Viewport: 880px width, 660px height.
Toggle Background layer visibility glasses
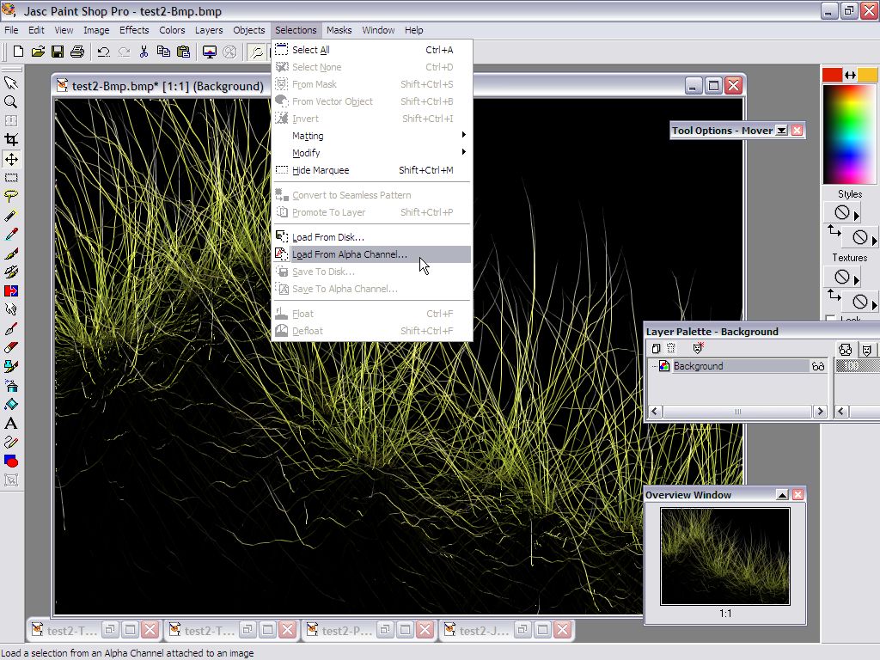point(817,366)
